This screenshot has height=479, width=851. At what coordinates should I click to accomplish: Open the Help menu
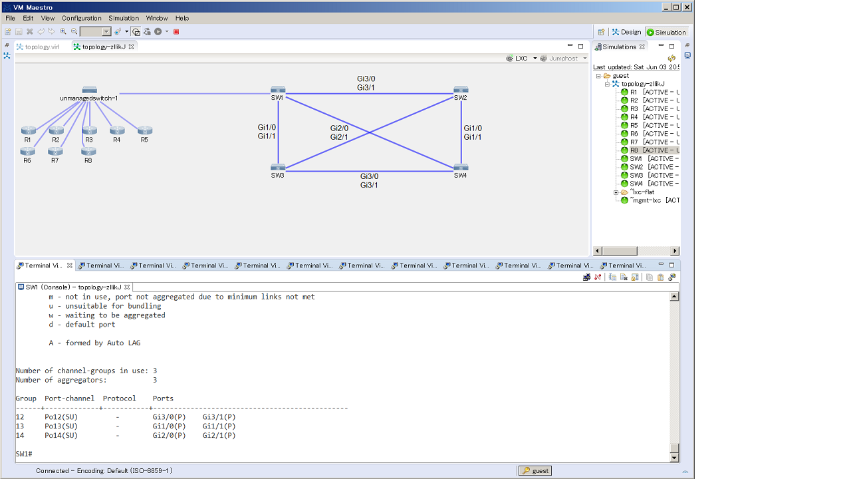coord(182,18)
